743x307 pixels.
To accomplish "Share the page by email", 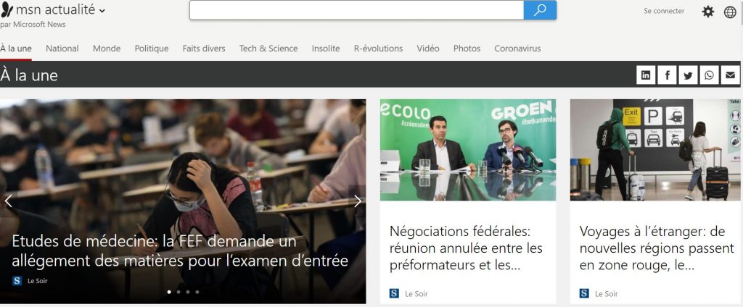I will click(730, 75).
